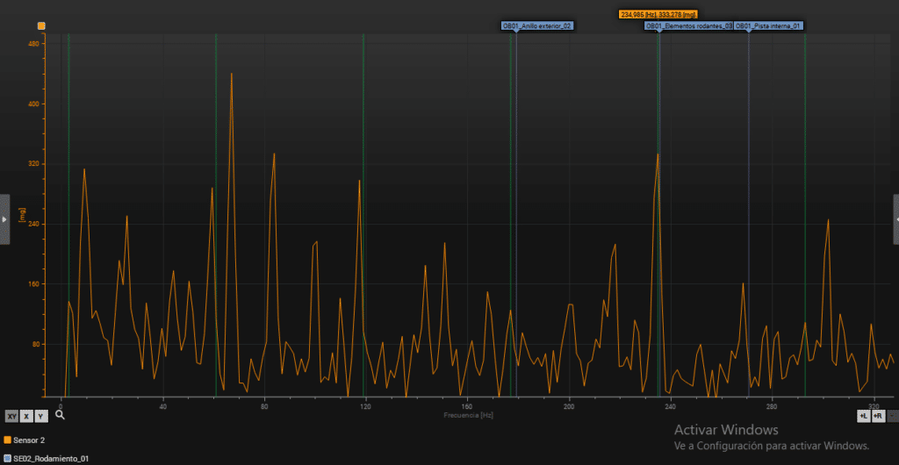
Task: Expand the right side panel arrow
Action: pyautogui.click(x=895, y=219)
